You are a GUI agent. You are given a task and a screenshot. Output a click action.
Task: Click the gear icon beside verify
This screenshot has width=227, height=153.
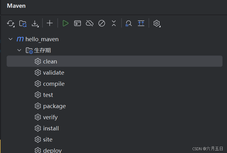coord(38,117)
